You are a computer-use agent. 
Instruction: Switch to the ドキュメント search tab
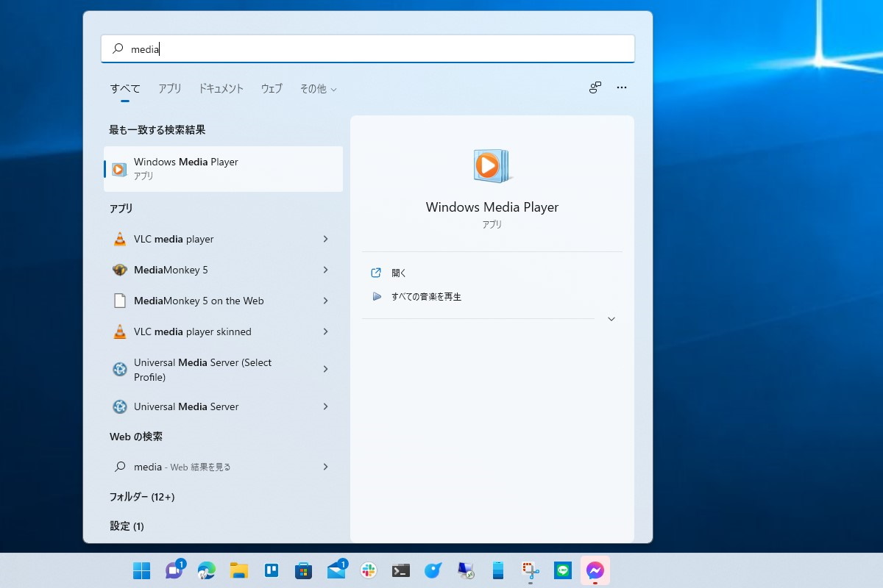[221, 88]
